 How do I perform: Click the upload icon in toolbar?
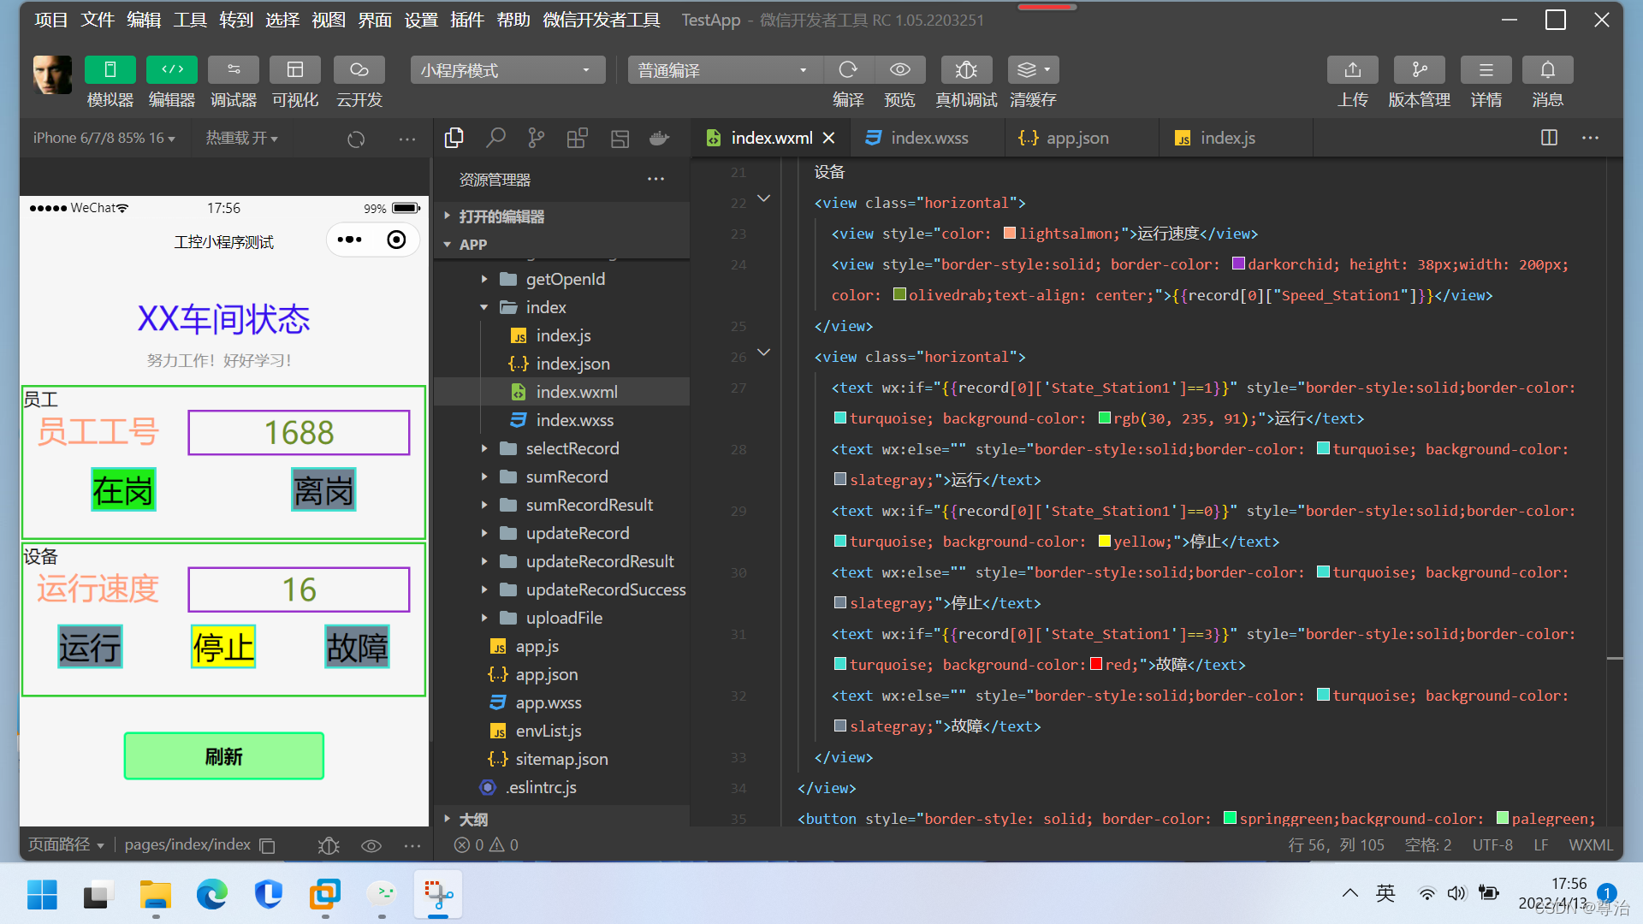[x=1352, y=70]
